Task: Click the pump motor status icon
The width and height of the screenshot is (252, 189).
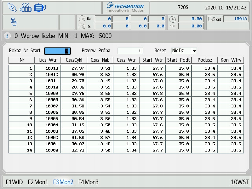Action: tap(40, 8)
